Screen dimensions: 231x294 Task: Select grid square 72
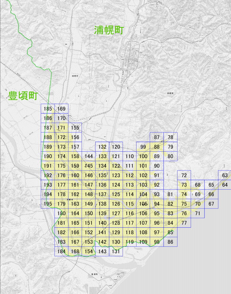click(184, 175)
